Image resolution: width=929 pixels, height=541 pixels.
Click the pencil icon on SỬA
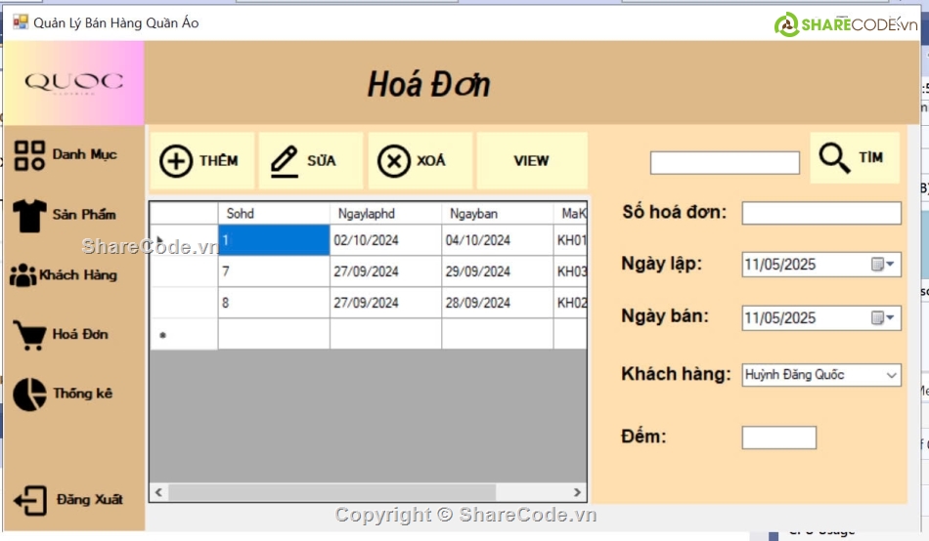[x=285, y=161]
